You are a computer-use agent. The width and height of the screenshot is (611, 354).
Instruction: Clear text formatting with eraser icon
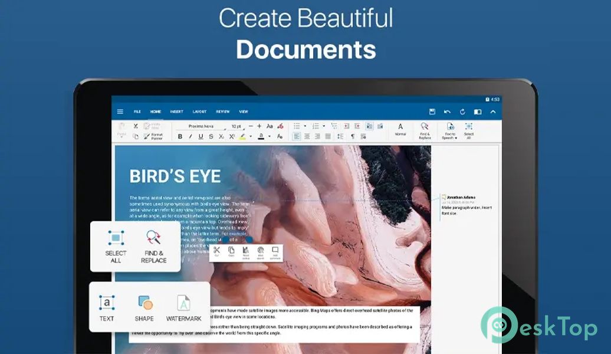(x=280, y=126)
